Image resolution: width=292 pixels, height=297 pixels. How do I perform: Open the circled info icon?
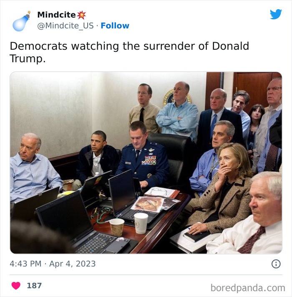click(276, 264)
